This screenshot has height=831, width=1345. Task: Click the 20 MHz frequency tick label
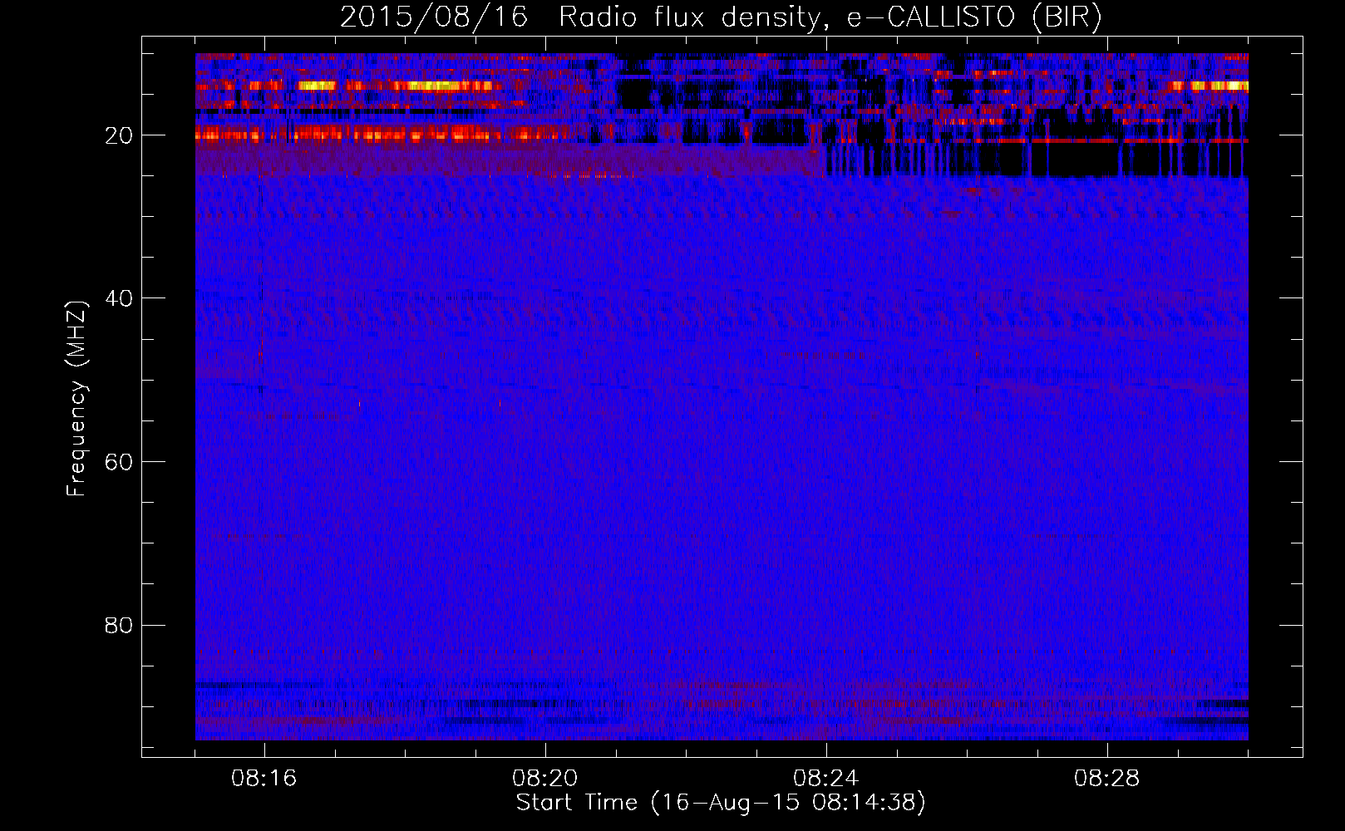pyautogui.click(x=120, y=135)
